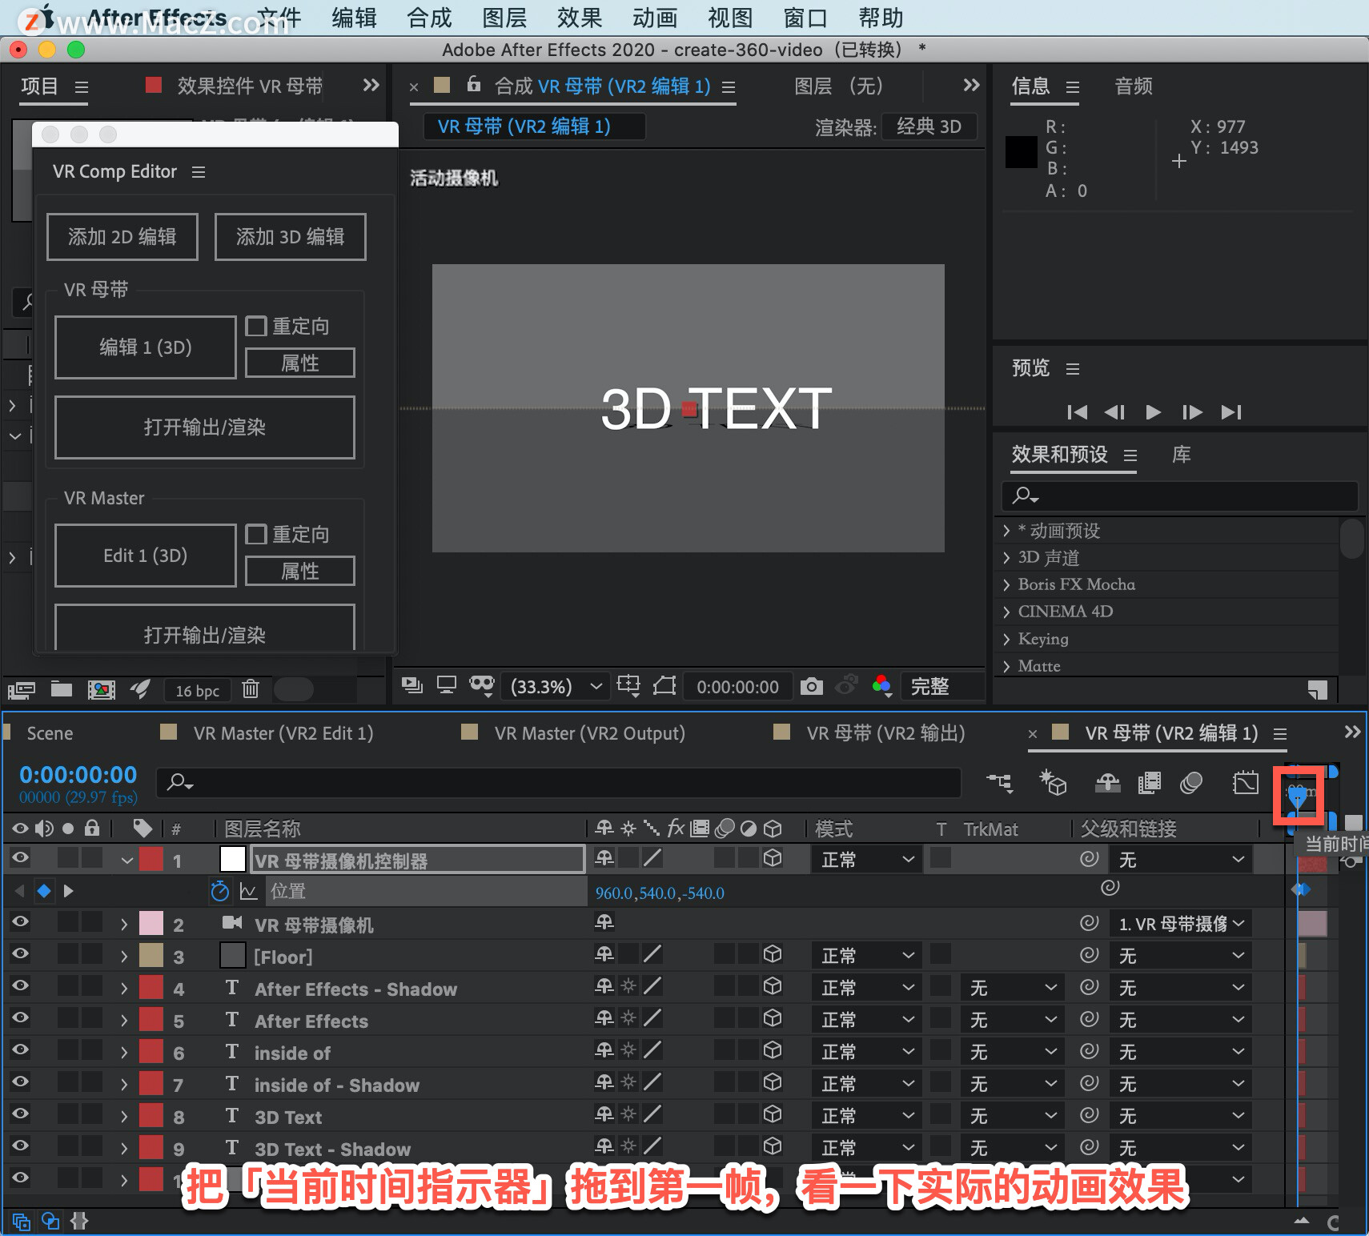The height and width of the screenshot is (1236, 1369).
Task: Step back one frame in Preview
Action: click(1114, 412)
